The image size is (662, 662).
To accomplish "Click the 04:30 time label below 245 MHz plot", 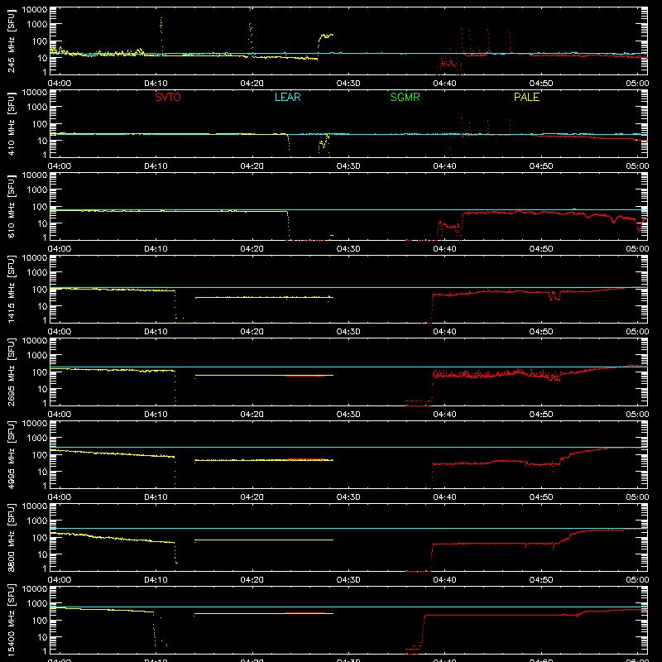I will (x=348, y=84).
